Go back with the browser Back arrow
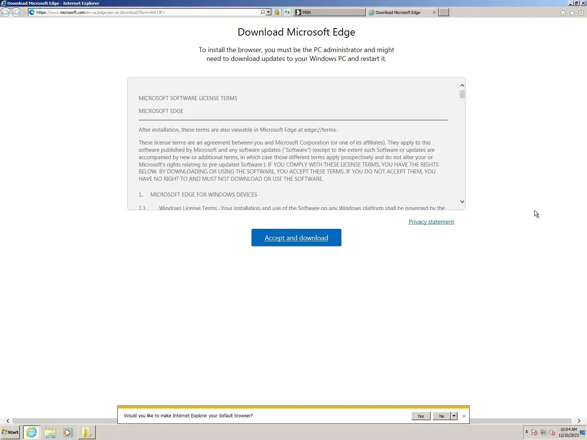The height and width of the screenshot is (440, 587). [6, 12]
